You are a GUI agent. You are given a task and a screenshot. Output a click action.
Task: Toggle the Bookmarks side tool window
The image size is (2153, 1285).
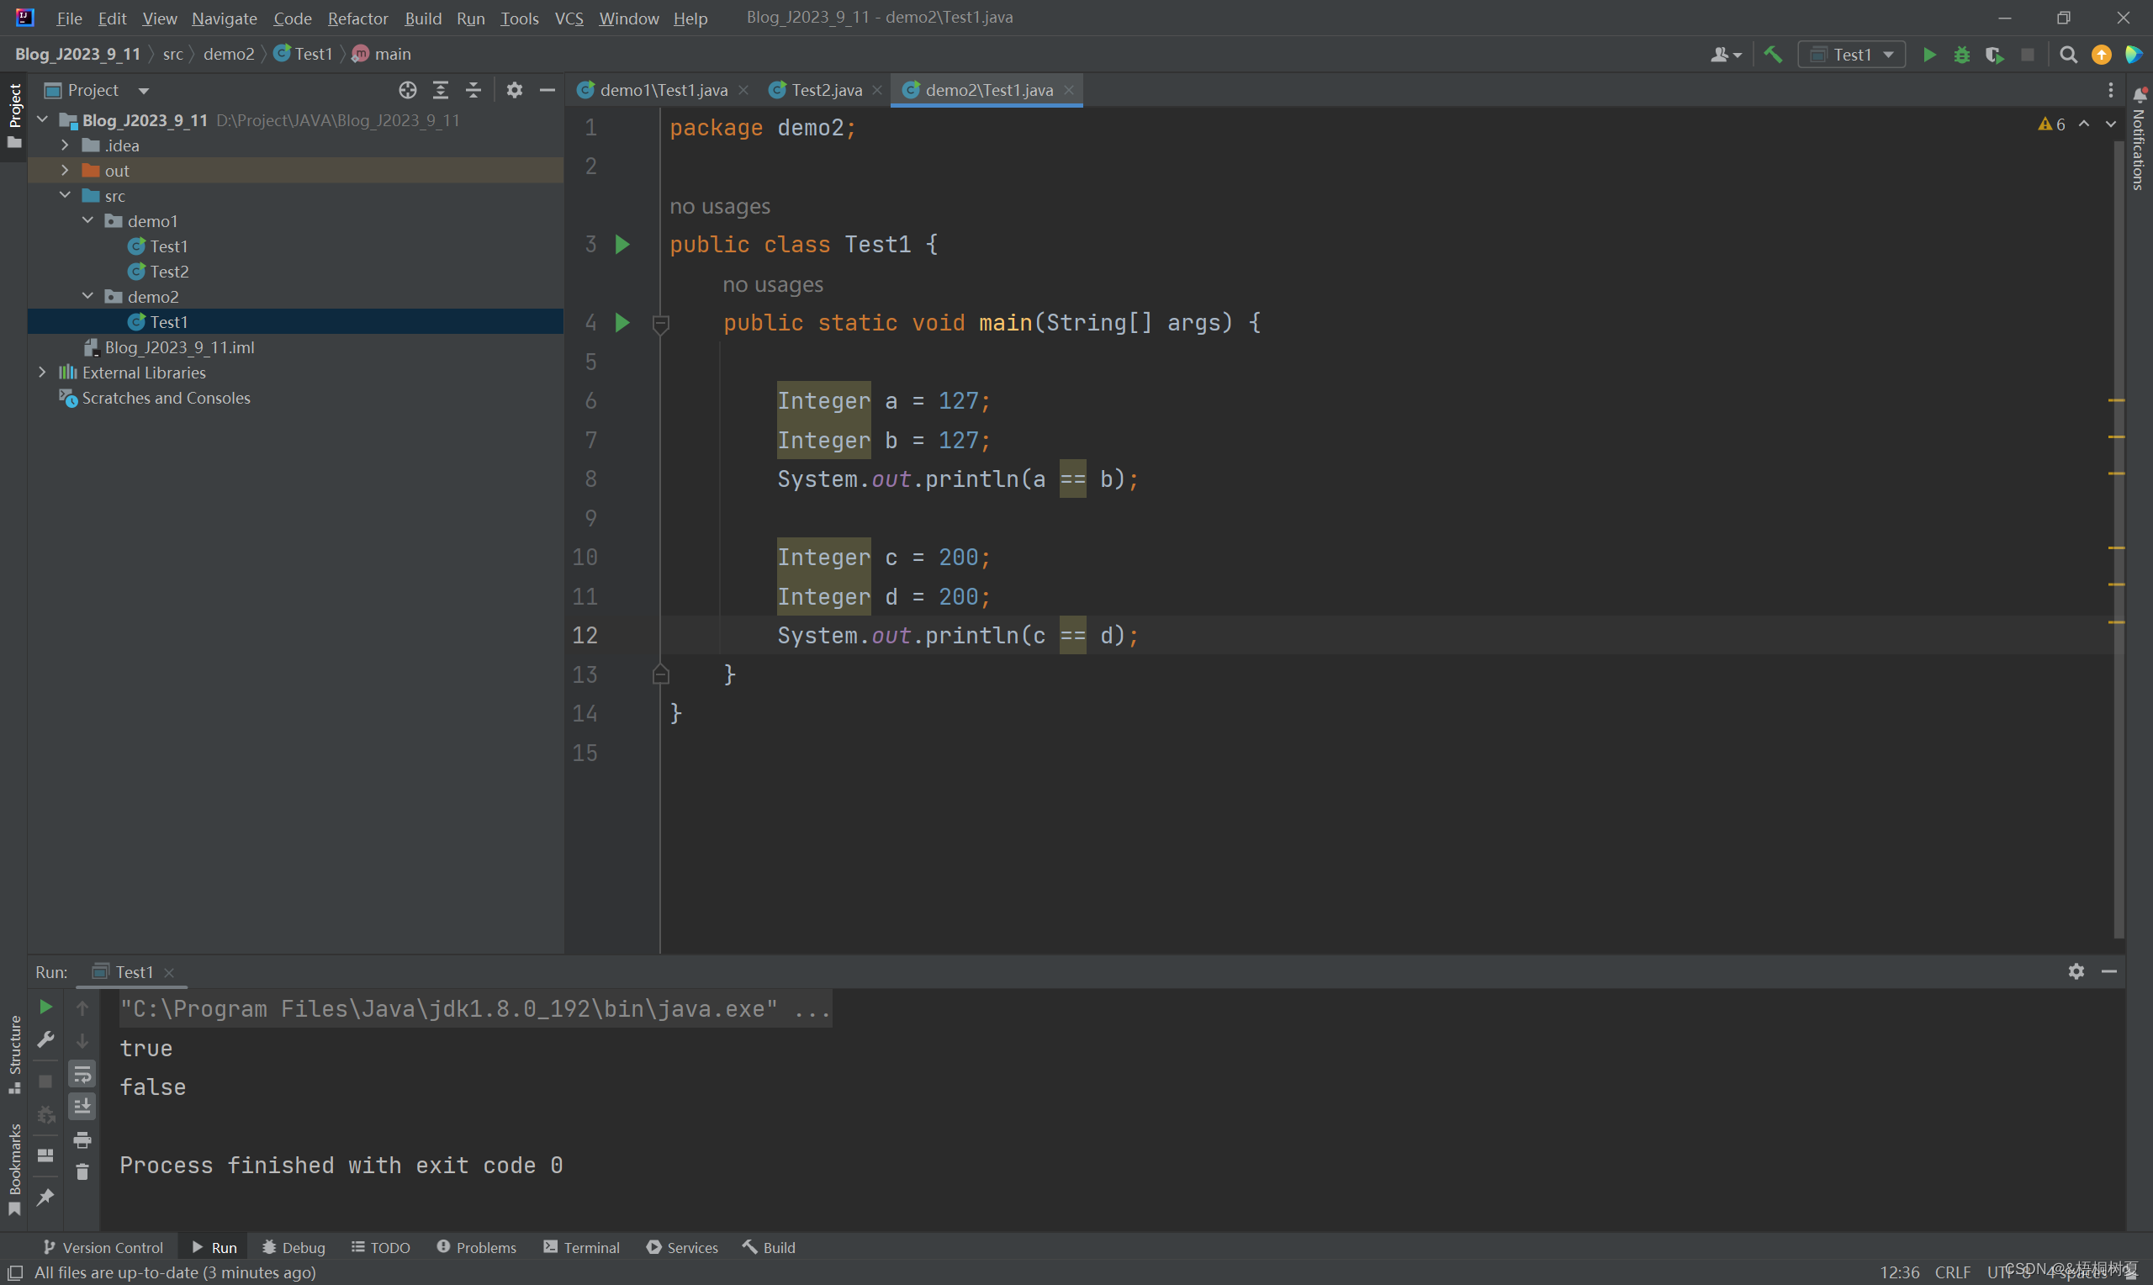pyautogui.click(x=13, y=1169)
